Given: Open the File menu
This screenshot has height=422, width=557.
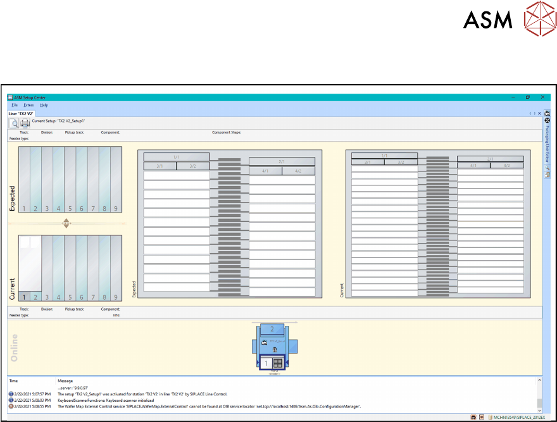Looking at the screenshot, I should click(x=14, y=105).
